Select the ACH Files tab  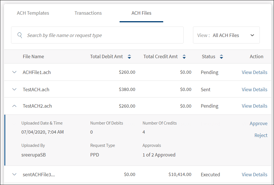coord(141,13)
